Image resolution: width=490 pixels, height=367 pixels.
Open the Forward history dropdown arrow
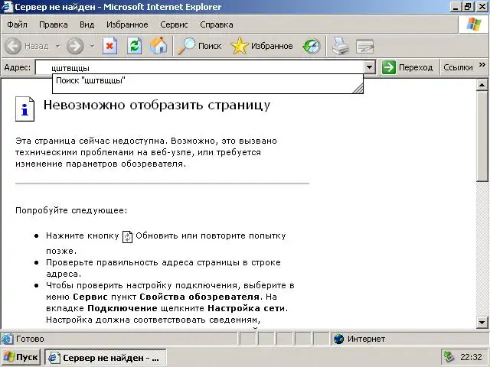[x=92, y=46]
